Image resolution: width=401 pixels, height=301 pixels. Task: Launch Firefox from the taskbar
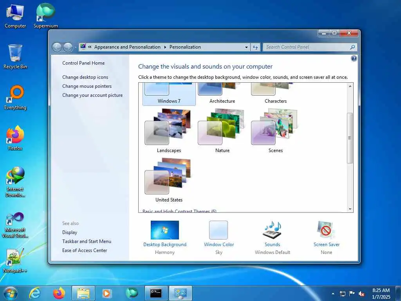tap(59, 293)
